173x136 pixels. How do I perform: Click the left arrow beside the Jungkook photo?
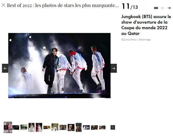click(x=5, y=68)
